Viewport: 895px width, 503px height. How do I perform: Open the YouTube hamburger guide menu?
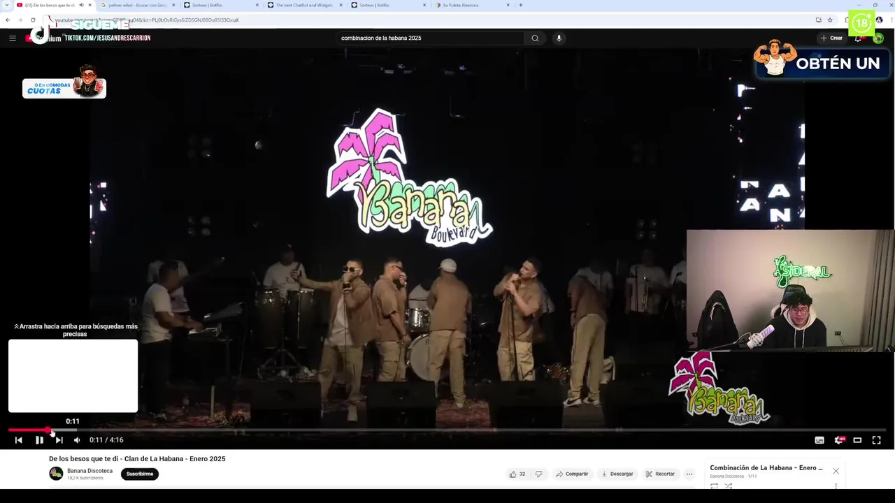tap(12, 38)
